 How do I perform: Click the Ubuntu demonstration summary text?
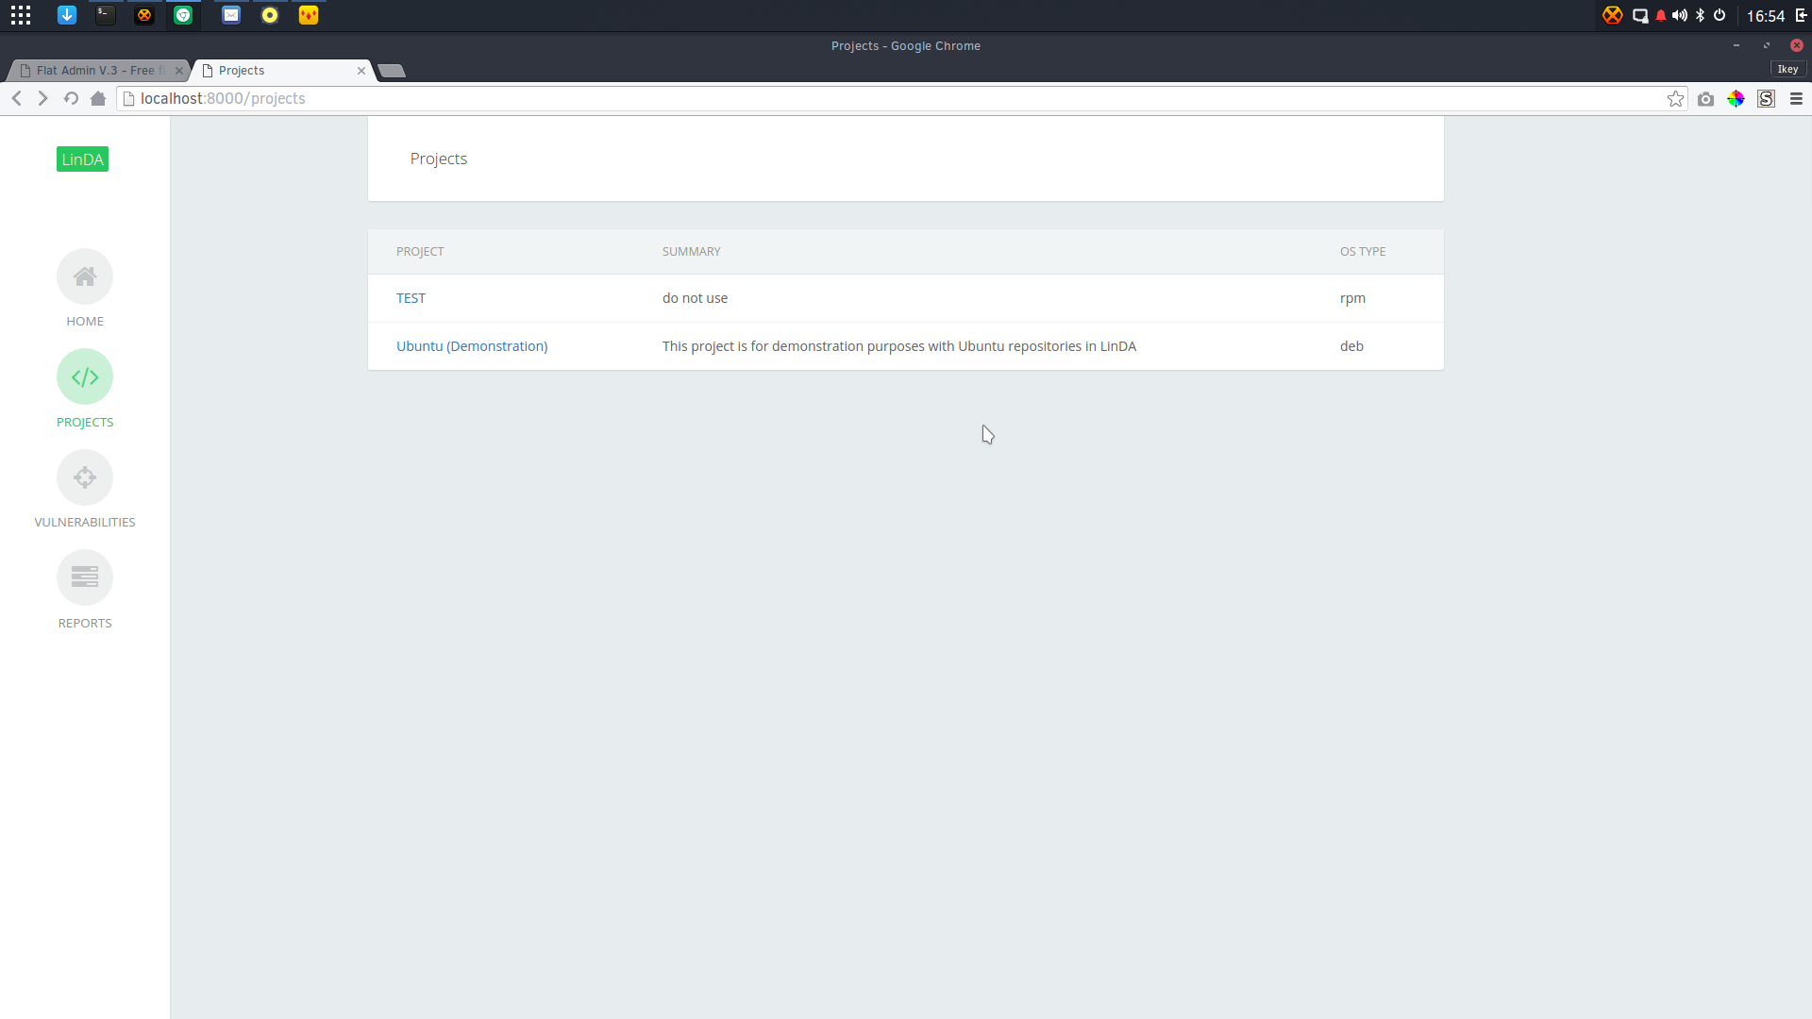pyautogui.click(x=898, y=346)
